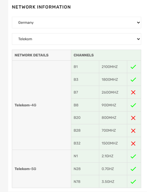The image size is (147, 192).
Task: Click the green checkmark for B8 900MHZ
Action: (x=133, y=105)
